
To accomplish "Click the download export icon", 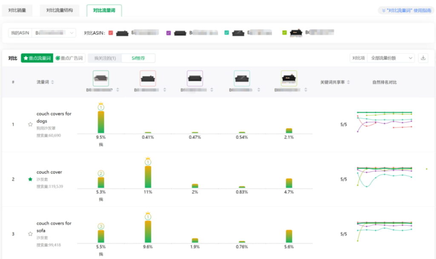I will coord(423,58).
